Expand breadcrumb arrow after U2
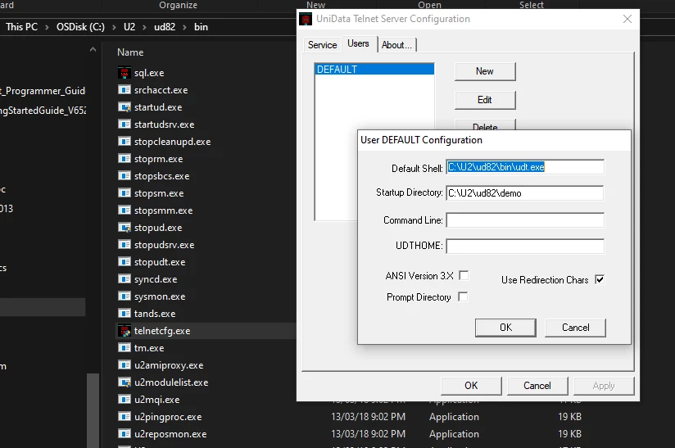The height and width of the screenshot is (448, 675). pos(145,27)
